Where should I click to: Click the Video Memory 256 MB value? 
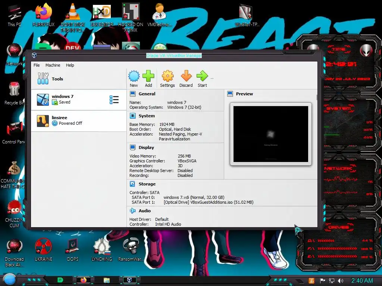click(x=184, y=156)
